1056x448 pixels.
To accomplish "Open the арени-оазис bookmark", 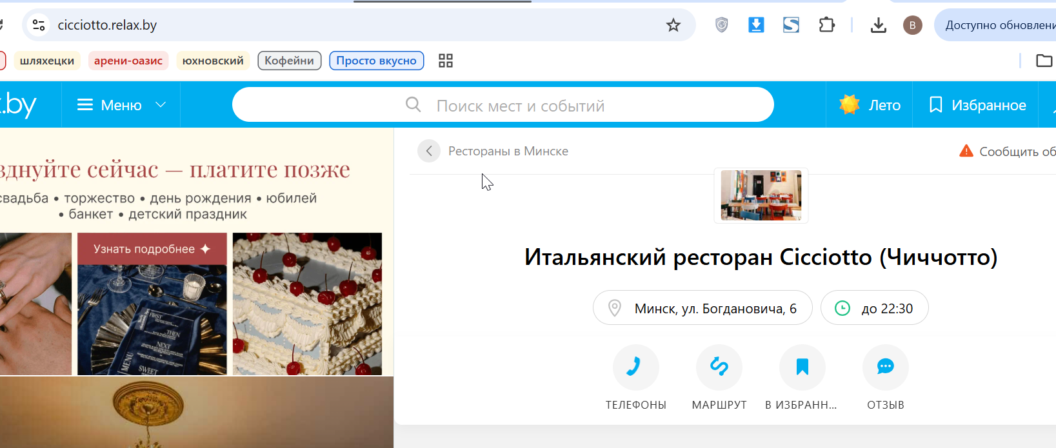I will coord(128,61).
